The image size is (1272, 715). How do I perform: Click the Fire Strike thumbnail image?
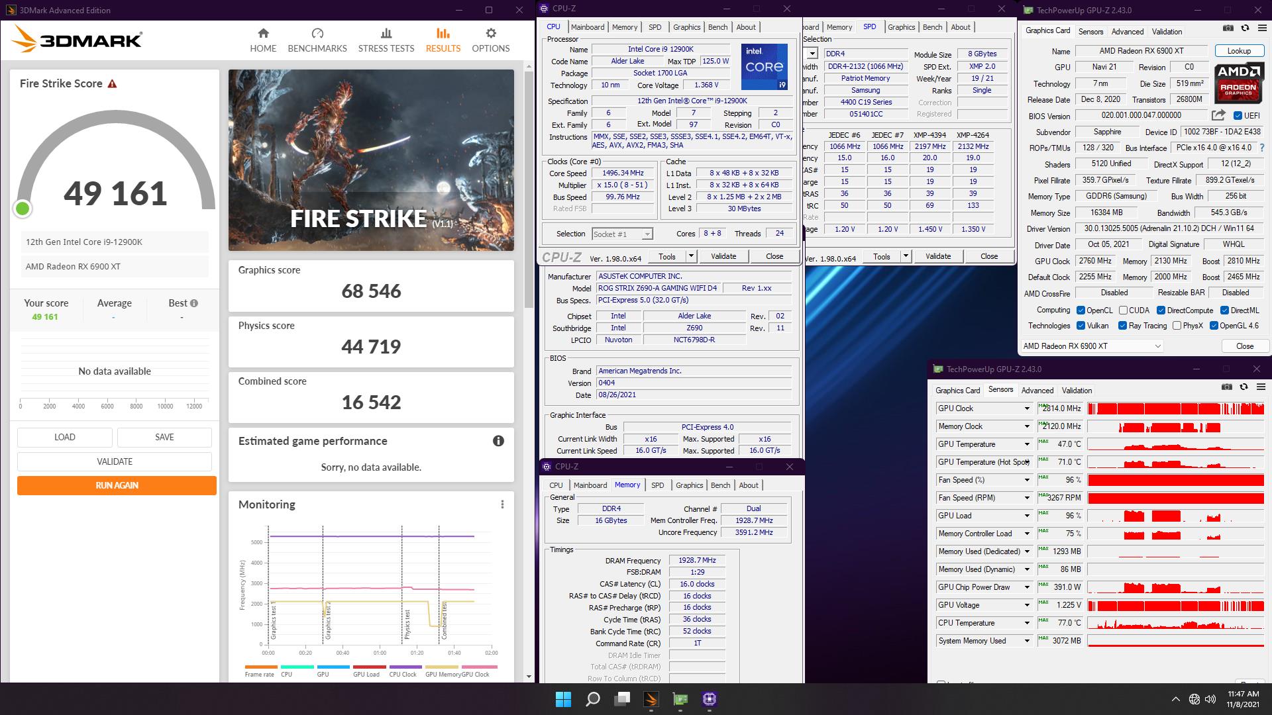371,160
